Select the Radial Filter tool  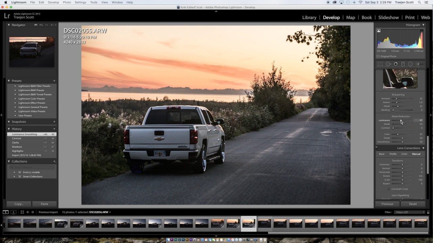pos(410,64)
